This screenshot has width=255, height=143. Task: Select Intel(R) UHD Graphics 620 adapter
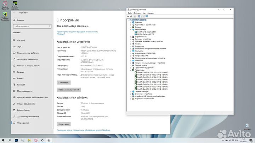click(x=146, y=32)
